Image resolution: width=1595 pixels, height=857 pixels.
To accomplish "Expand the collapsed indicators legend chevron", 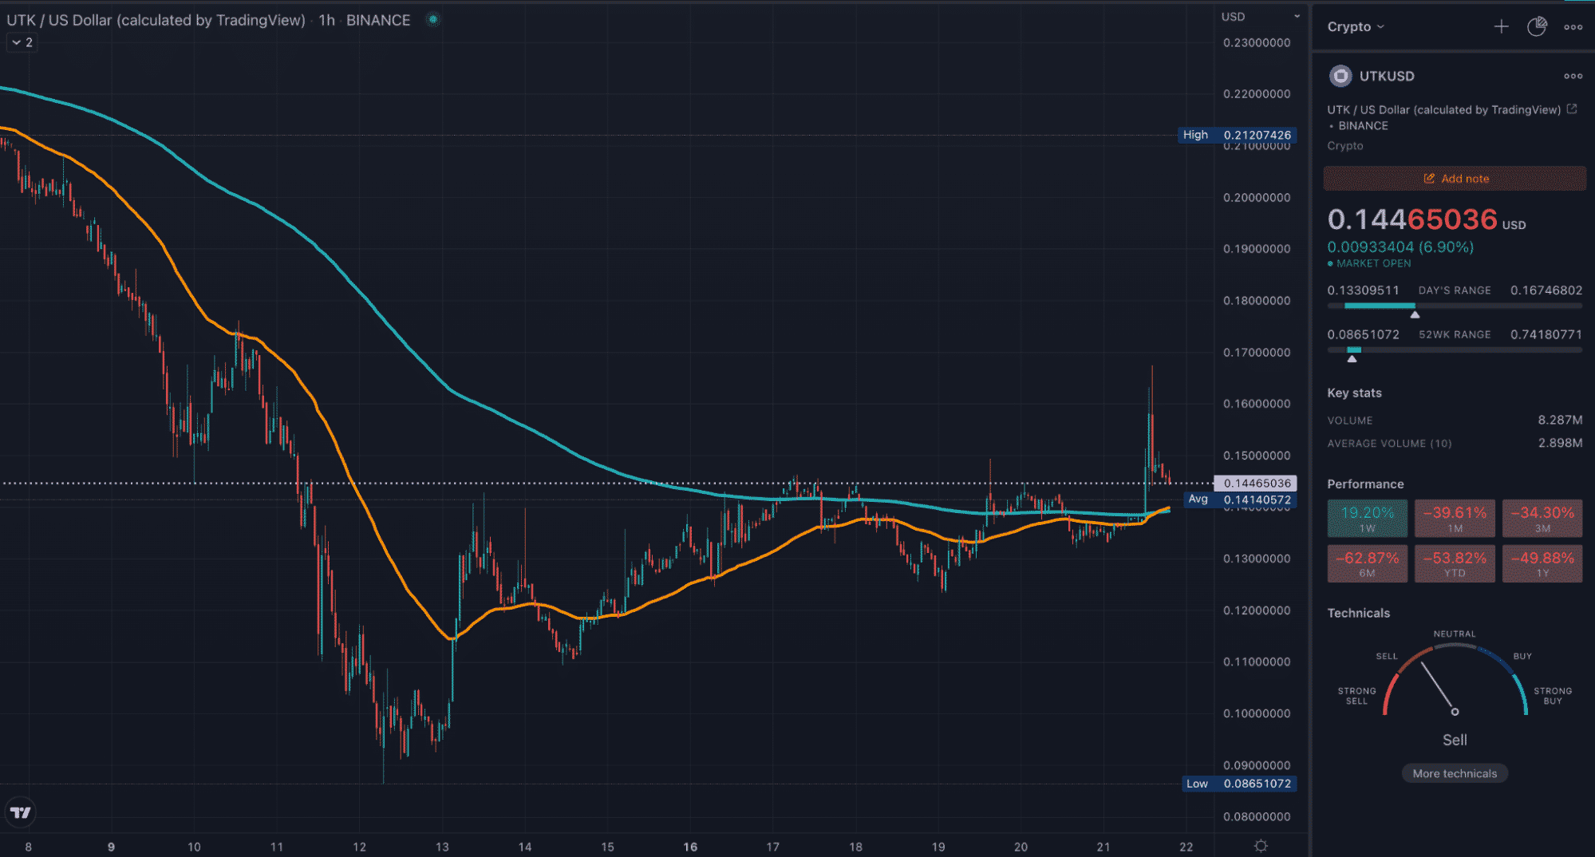I will [x=22, y=42].
